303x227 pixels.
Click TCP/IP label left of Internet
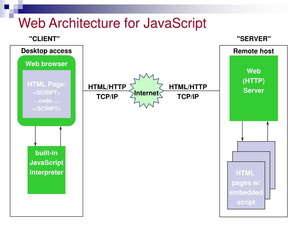[x=107, y=97]
